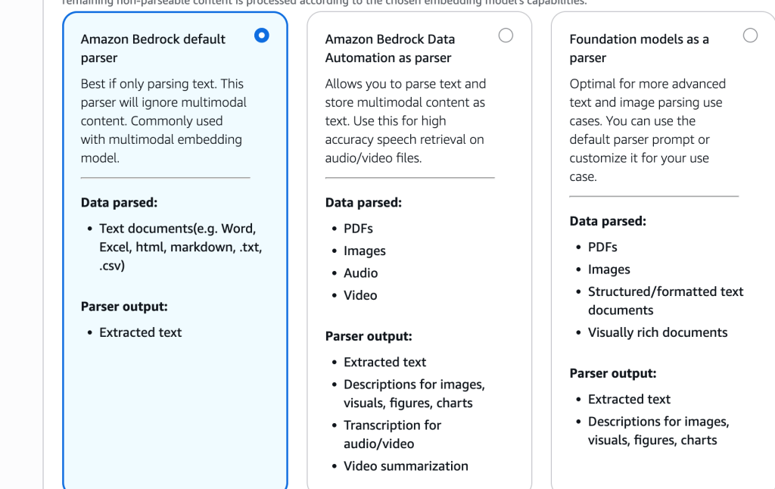Click the 'Audio' item under Data Automation
The image size is (775, 489).
(x=361, y=273)
